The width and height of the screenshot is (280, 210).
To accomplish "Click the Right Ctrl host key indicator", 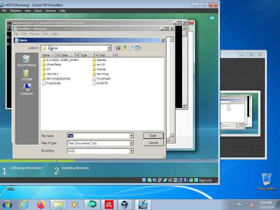I will (205, 180).
